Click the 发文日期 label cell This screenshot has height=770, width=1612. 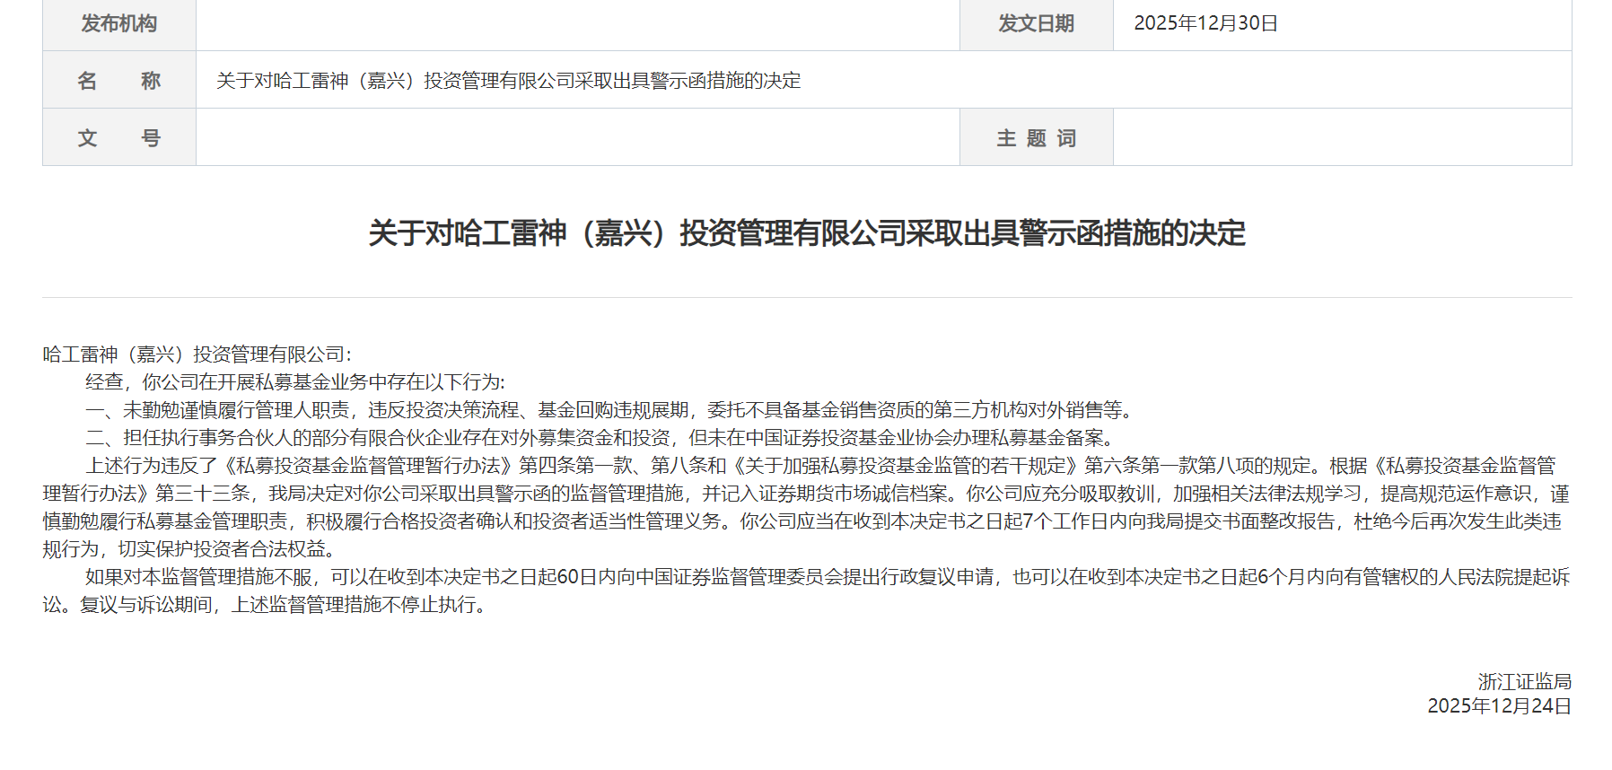click(1036, 24)
